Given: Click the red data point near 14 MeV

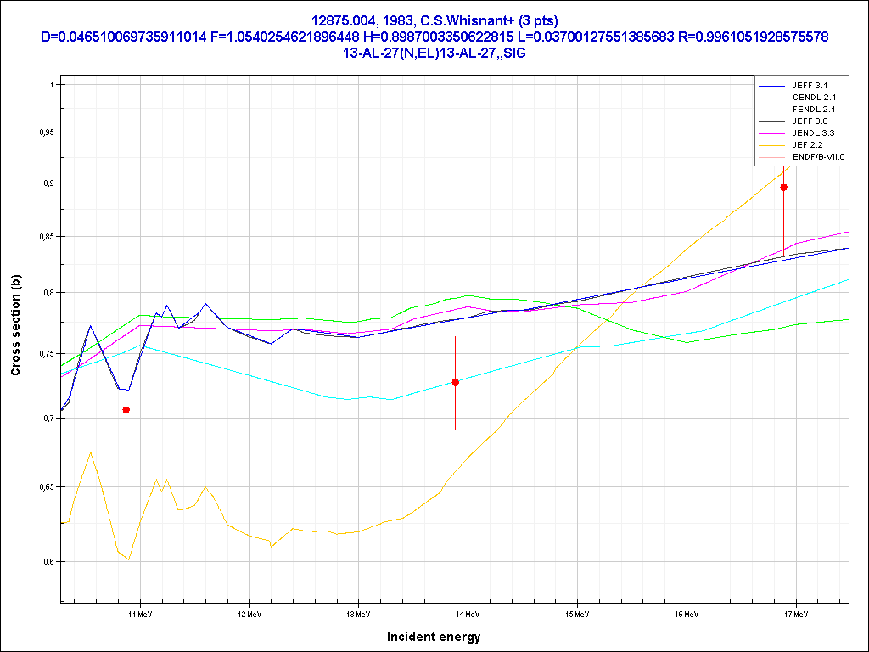Looking at the screenshot, I should click(x=456, y=383).
